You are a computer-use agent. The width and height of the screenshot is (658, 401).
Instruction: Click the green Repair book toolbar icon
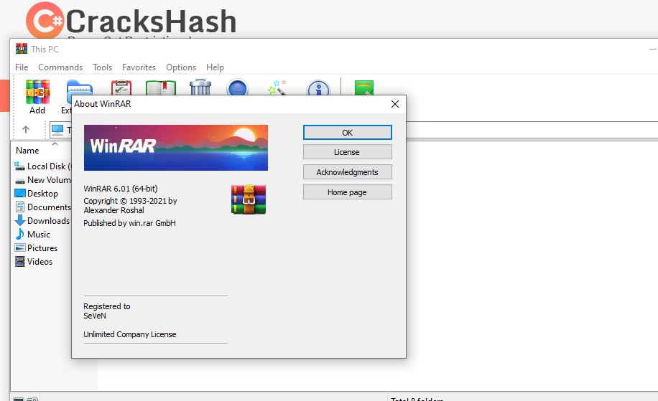coord(363,88)
